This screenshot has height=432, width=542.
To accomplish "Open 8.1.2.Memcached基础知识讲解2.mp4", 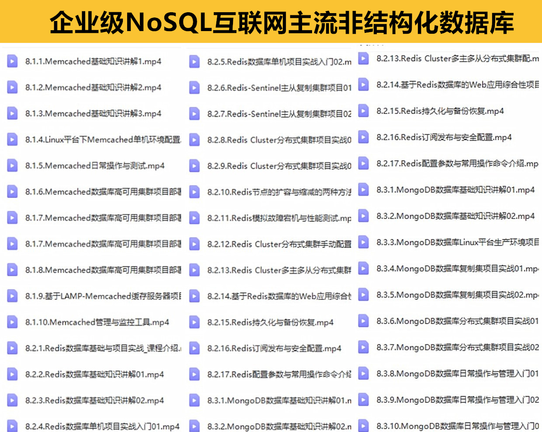I will pos(93,88).
